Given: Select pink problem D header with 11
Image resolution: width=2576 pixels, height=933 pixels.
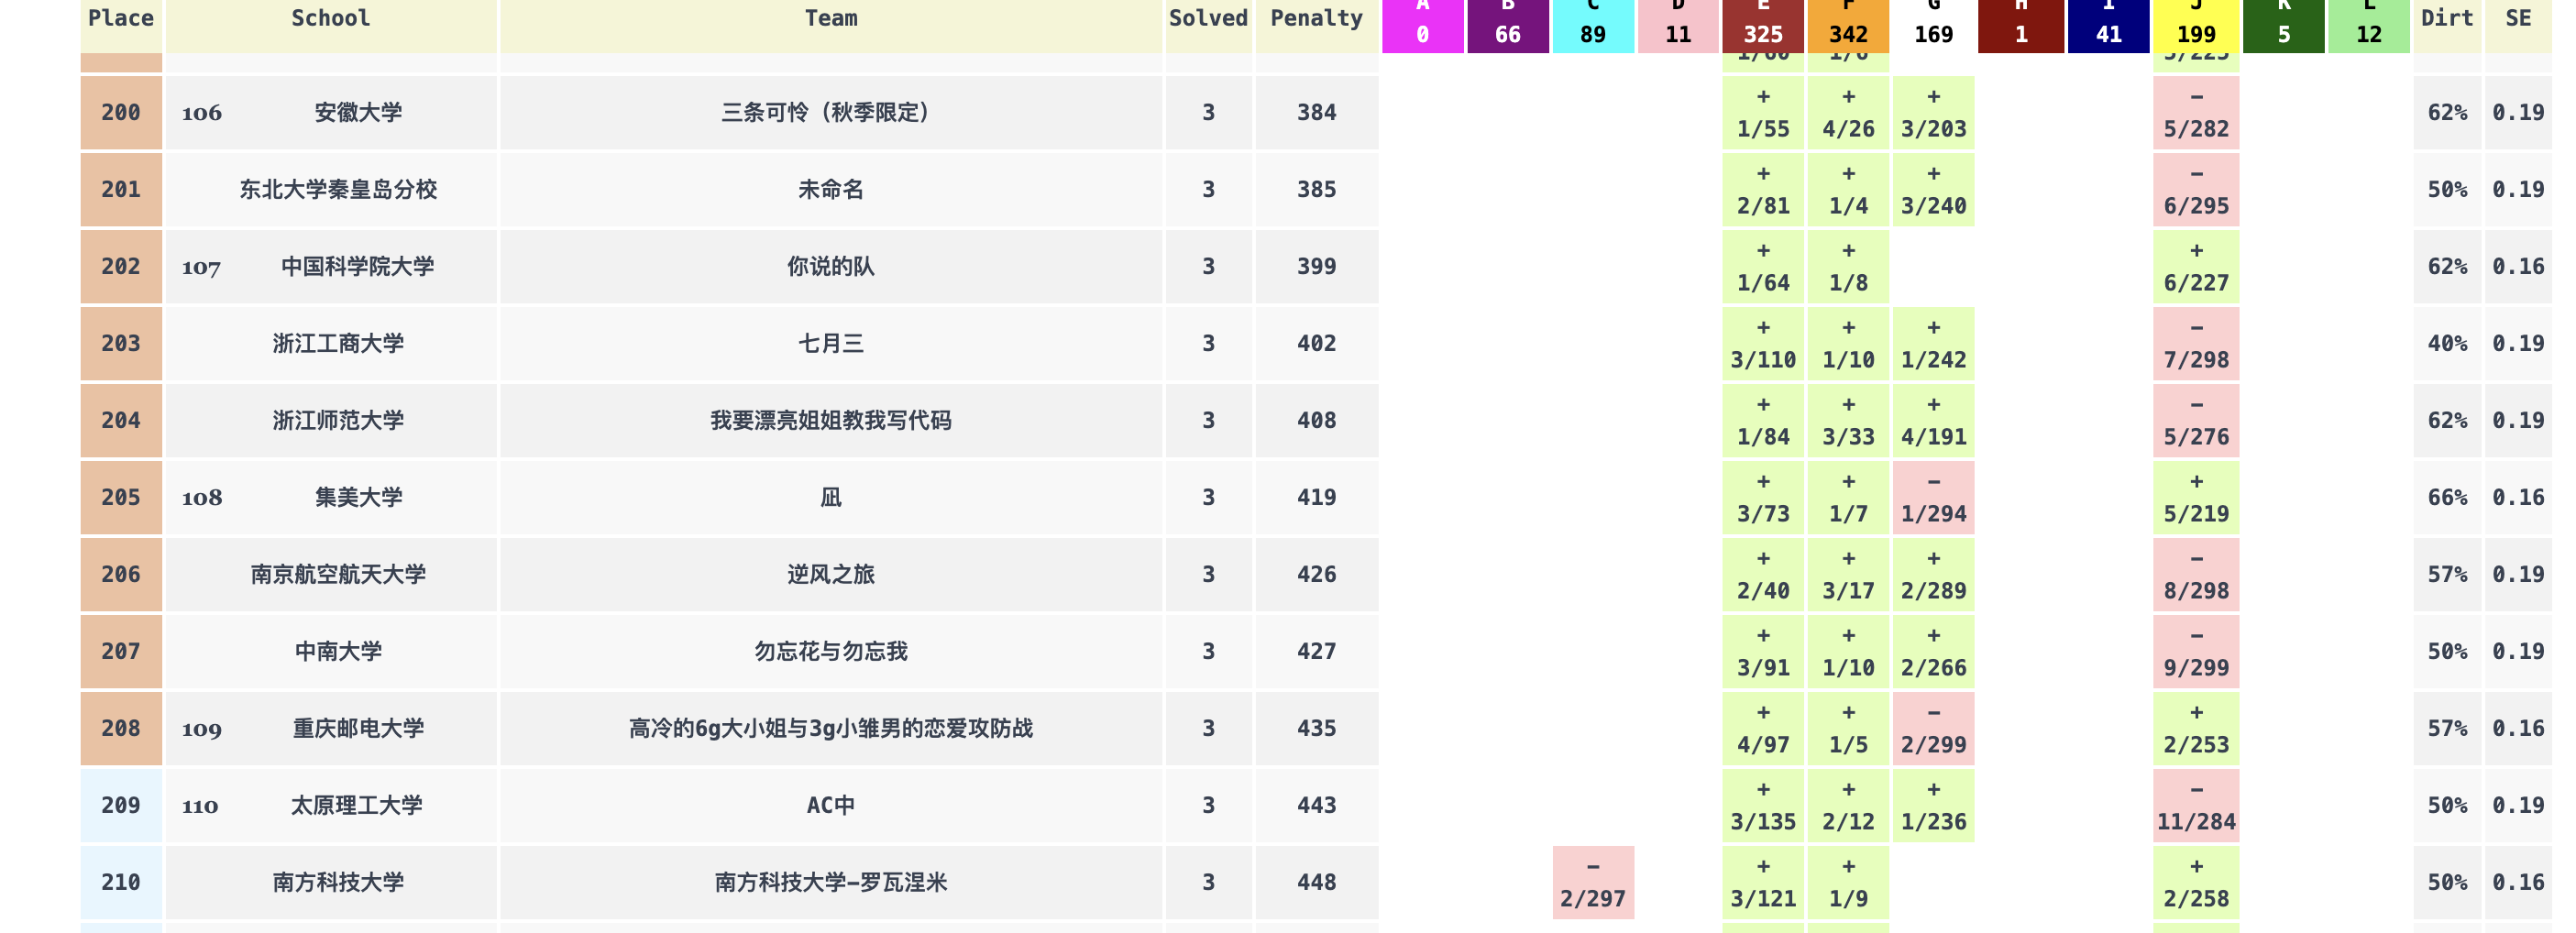Looking at the screenshot, I should [1678, 24].
